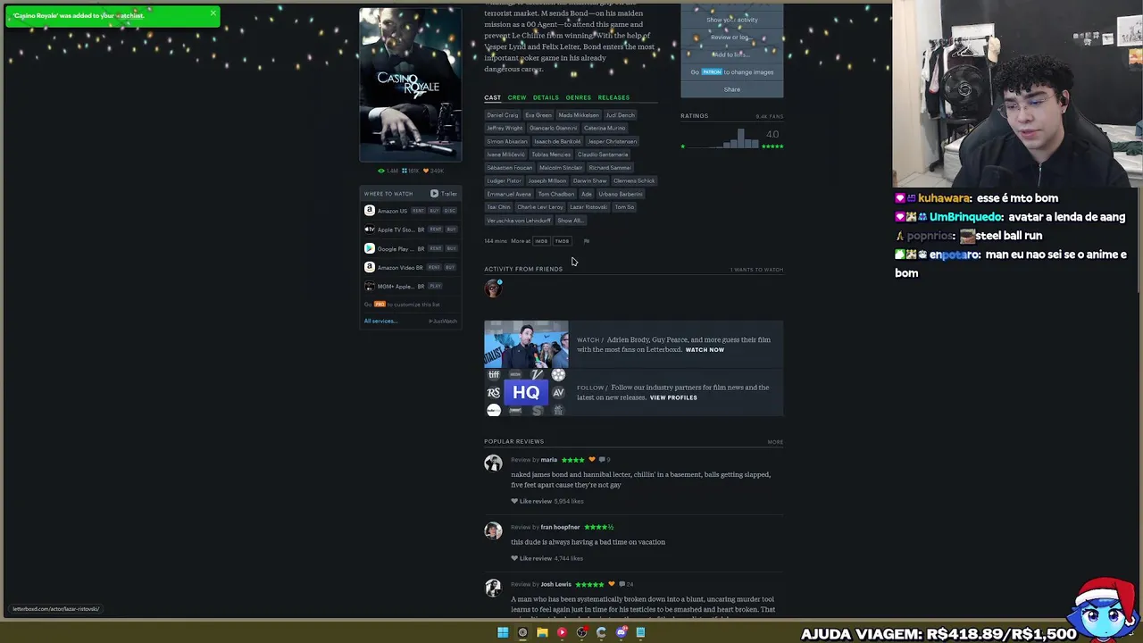Open the JustWatch attribution link

coord(443,321)
